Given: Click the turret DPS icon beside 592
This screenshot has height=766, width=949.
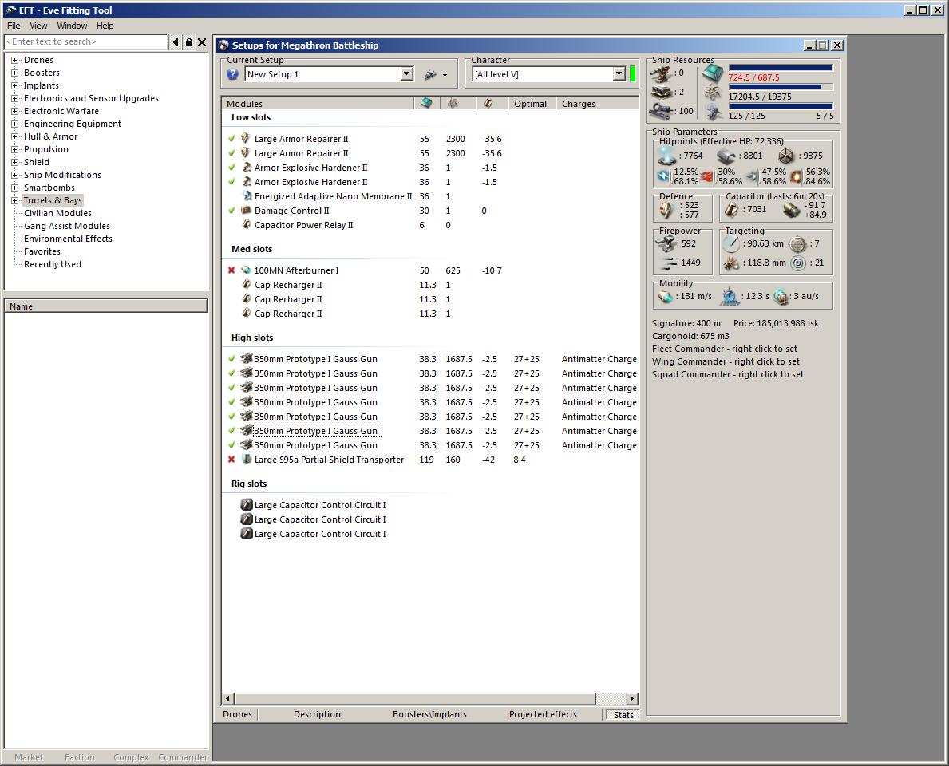Looking at the screenshot, I should pos(666,244).
